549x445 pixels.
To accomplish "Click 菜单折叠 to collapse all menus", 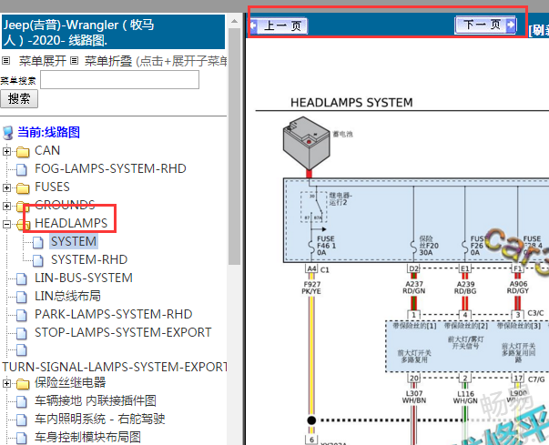I will coord(108,61).
